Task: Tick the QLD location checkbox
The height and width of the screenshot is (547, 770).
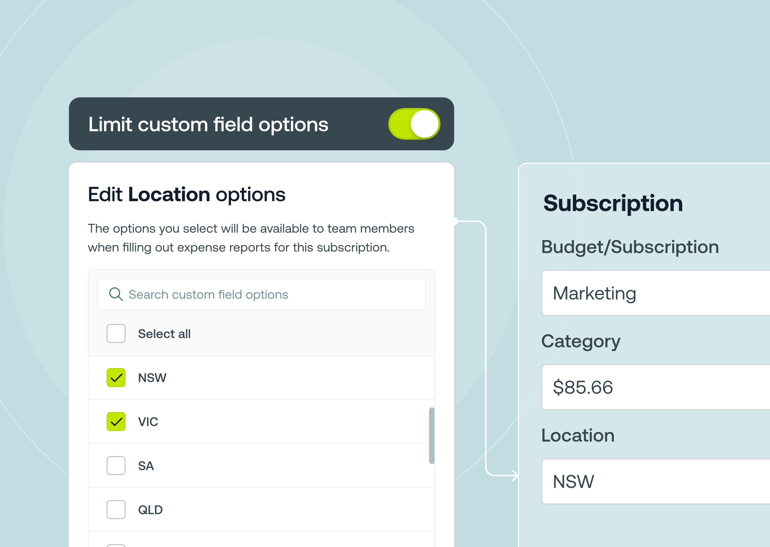Action: [x=116, y=510]
